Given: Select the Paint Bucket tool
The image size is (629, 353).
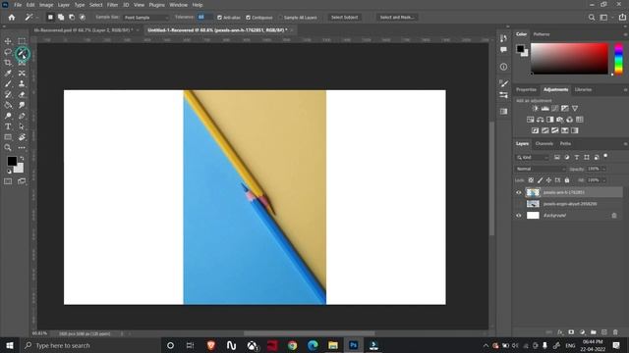Looking at the screenshot, I should (8, 105).
